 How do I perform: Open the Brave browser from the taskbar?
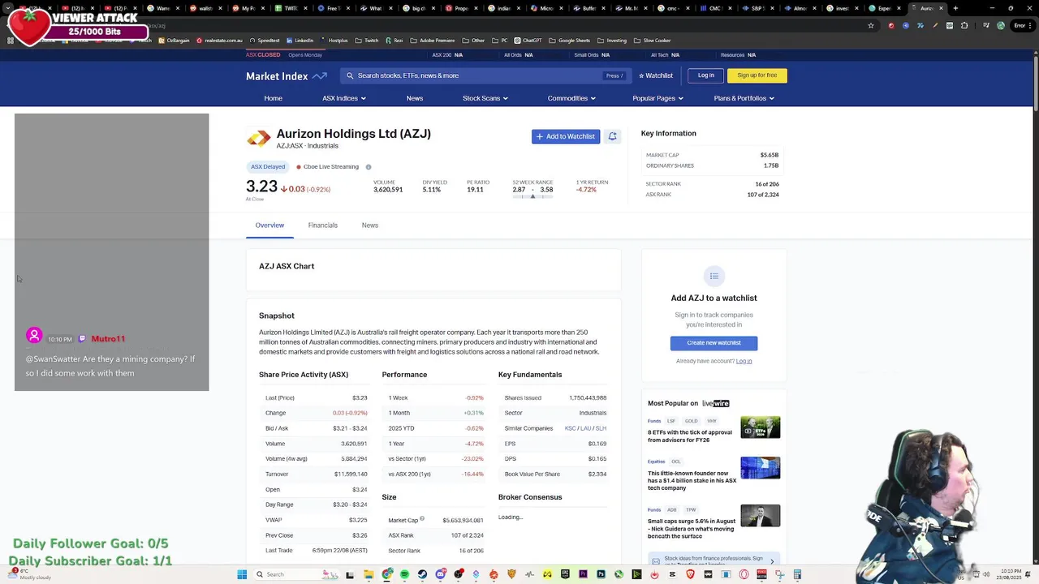tap(690, 574)
